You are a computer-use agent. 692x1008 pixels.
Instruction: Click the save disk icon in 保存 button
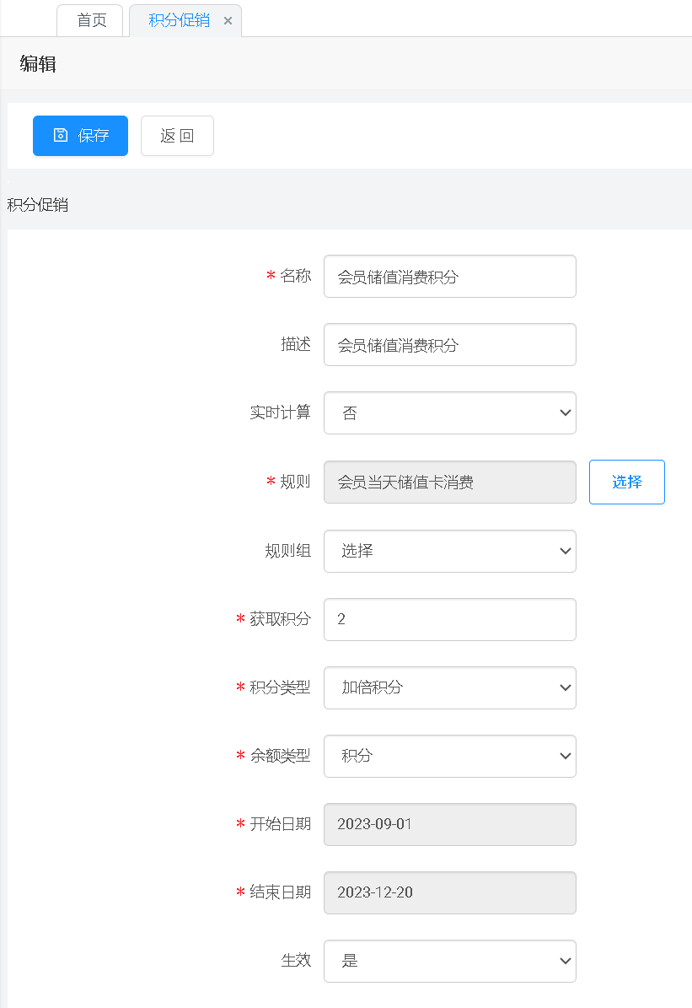61,135
